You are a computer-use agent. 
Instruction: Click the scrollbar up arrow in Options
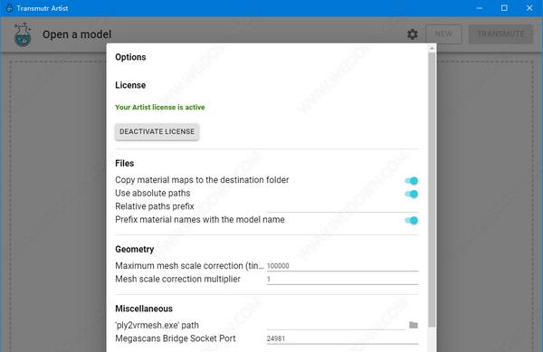[432, 49]
